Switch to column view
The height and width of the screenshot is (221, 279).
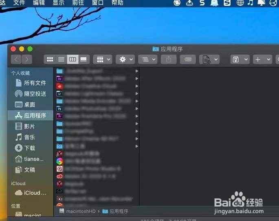click(x=72, y=59)
